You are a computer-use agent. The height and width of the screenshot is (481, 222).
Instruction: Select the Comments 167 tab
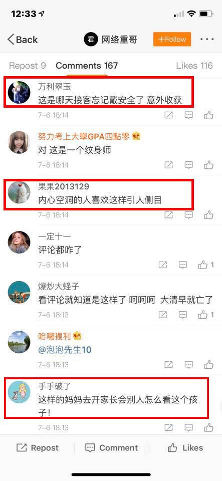pyautogui.click(x=87, y=65)
